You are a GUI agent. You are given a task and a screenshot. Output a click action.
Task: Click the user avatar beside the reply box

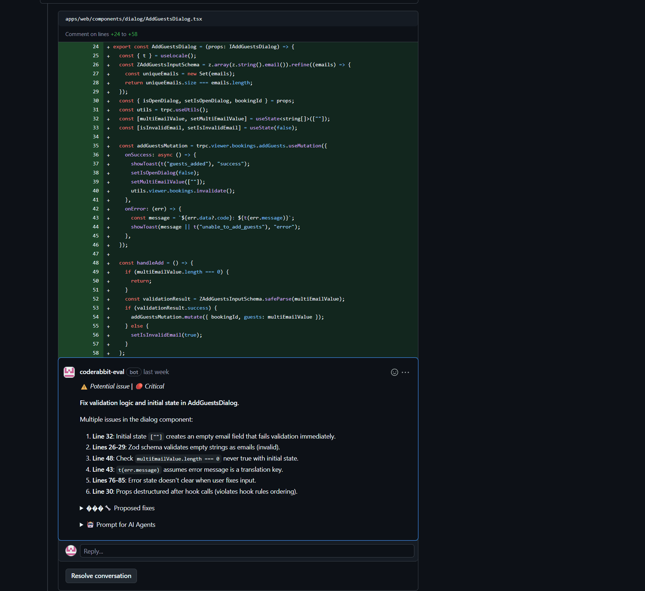point(71,551)
